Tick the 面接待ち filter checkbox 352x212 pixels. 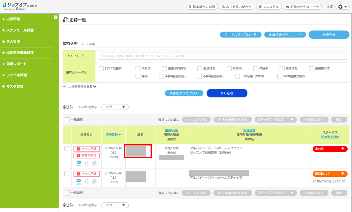point(200,69)
